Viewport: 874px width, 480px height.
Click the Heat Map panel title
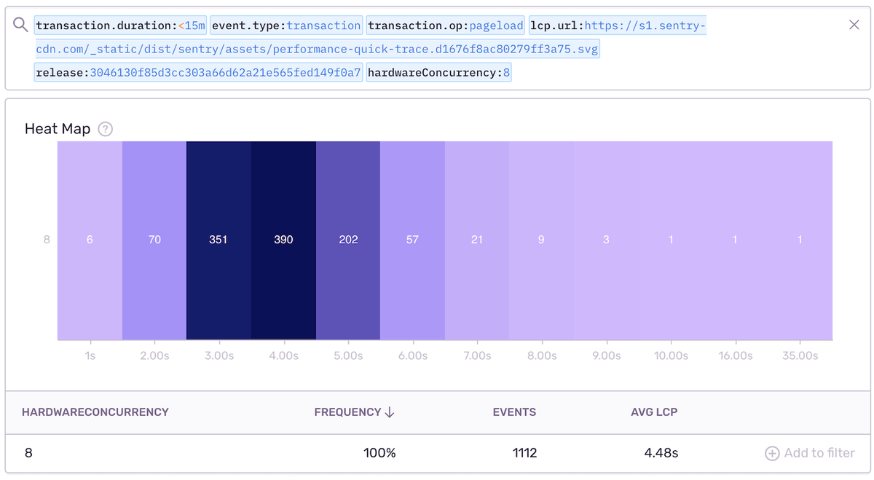(x=58, y=129)
